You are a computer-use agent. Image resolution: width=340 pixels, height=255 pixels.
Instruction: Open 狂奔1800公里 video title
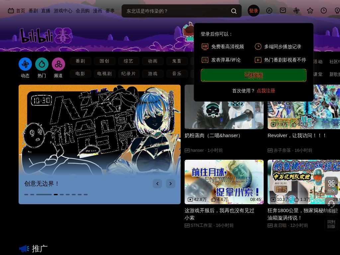click(x=302, y=214)
